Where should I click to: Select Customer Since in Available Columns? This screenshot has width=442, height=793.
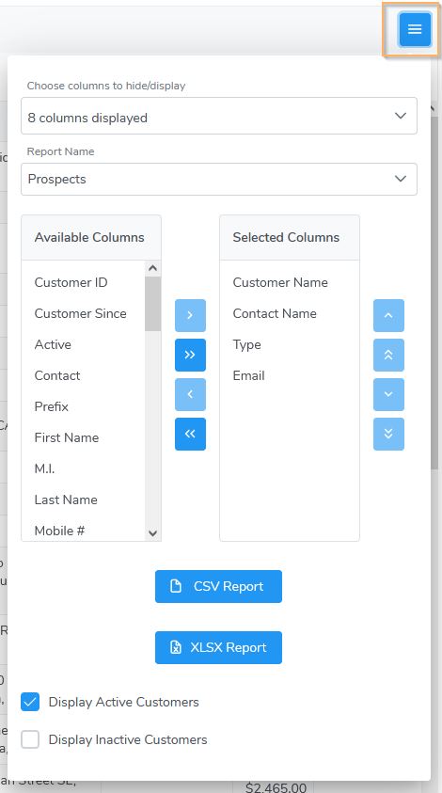tap(81, 313)
